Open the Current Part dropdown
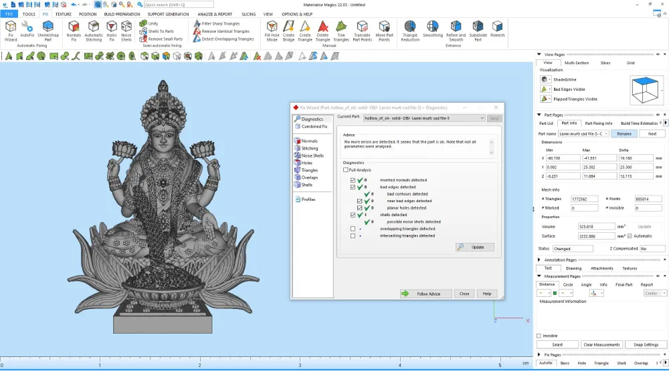 click(424, 118)
